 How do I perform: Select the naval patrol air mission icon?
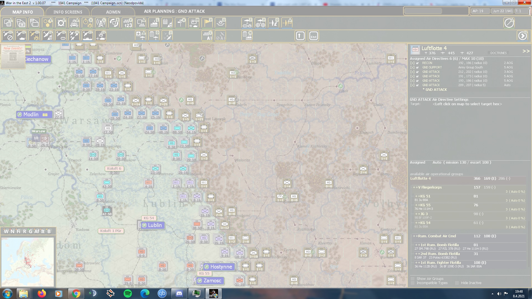pos(87,36)
